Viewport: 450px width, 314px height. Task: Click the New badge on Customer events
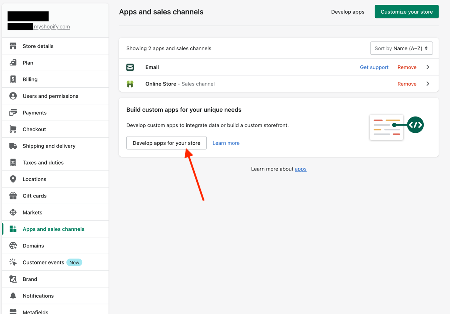coord(74,263)
